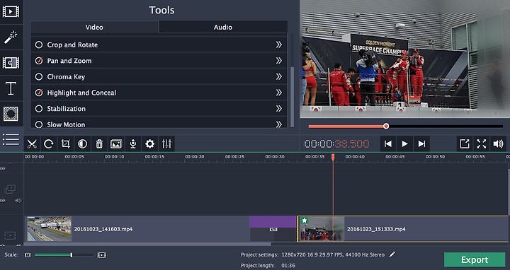Click the timeline horizontal scrollbar
This screenshot has width=510, height=270.
click(x=148, y=244)
